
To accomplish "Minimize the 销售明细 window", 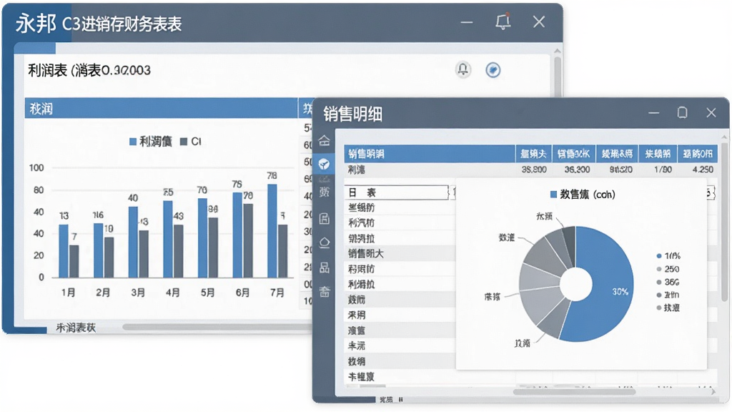I will [x=654, y=113].
